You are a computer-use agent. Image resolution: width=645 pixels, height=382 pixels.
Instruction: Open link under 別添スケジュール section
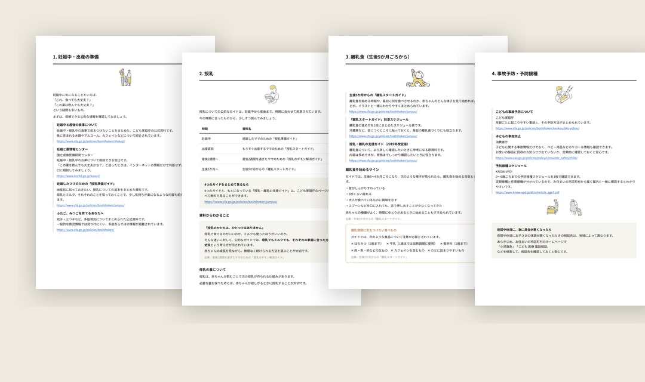pyautogui.click(x=383, y=136)
